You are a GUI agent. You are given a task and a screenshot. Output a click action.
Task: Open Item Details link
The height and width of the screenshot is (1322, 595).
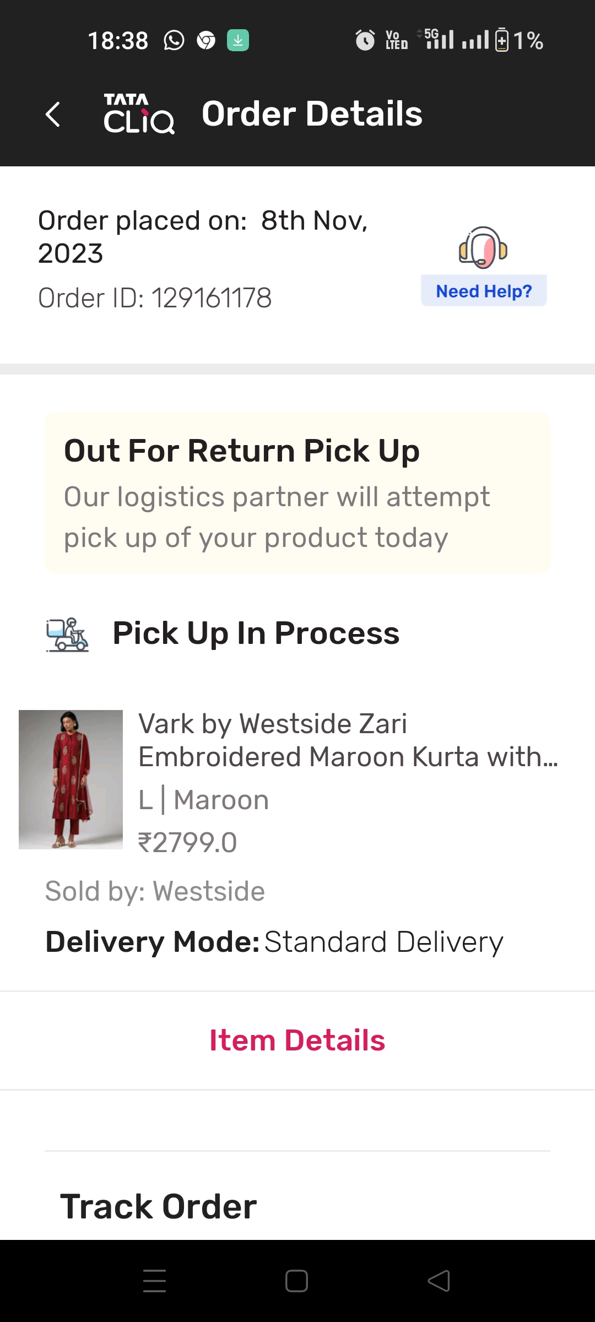pos(297,1041)
